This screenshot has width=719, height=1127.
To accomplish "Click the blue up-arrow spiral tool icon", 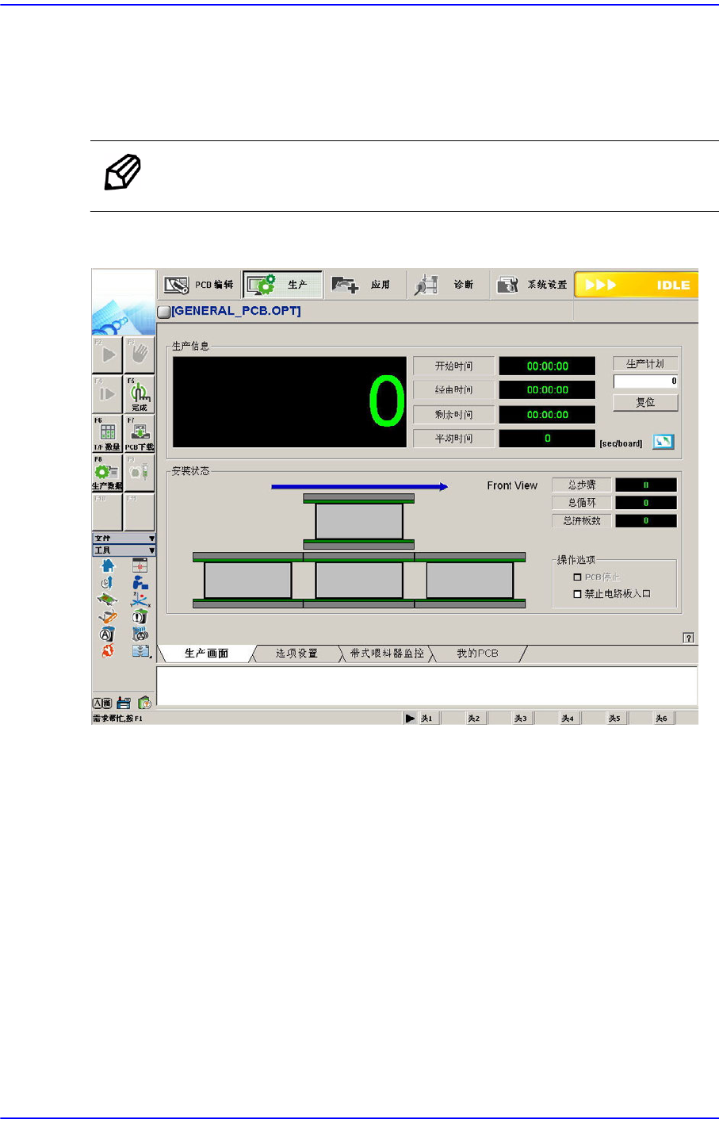I will coord(108,583).
